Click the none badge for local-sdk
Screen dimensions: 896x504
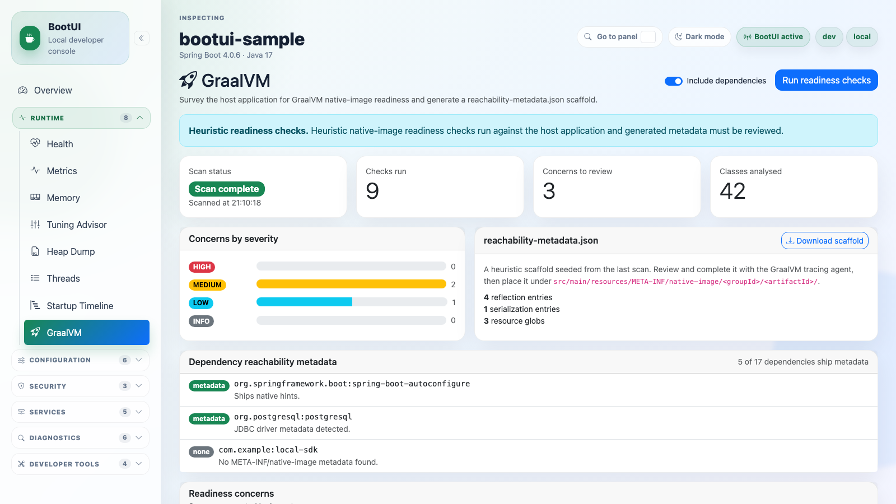click(201, 452)
